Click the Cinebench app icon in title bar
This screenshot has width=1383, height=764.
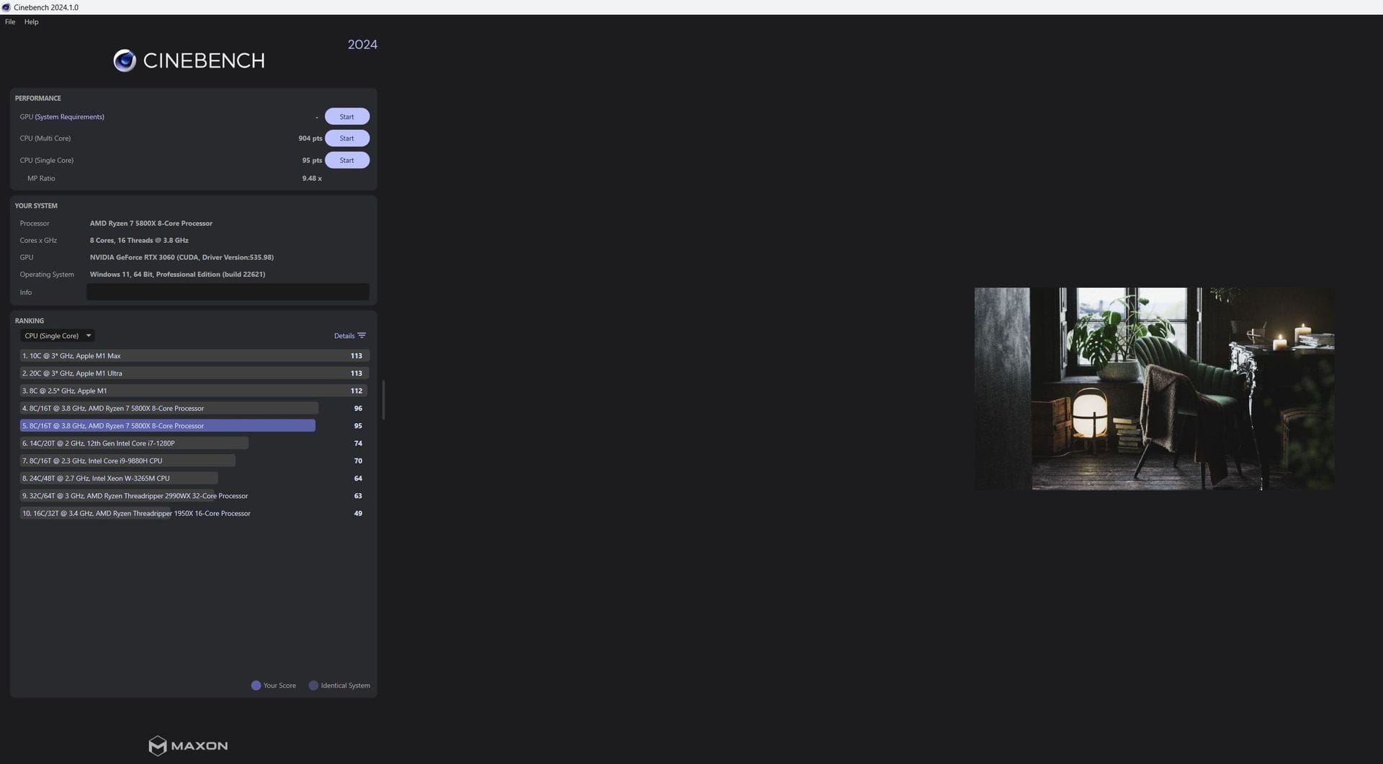[6, 7]
